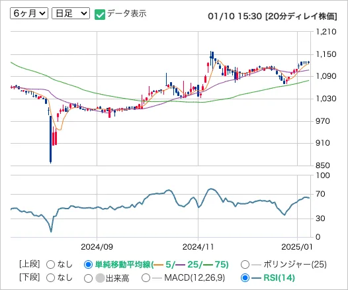Click the 出来高 label text
This screenshot has height=290, width=348.
117,278
